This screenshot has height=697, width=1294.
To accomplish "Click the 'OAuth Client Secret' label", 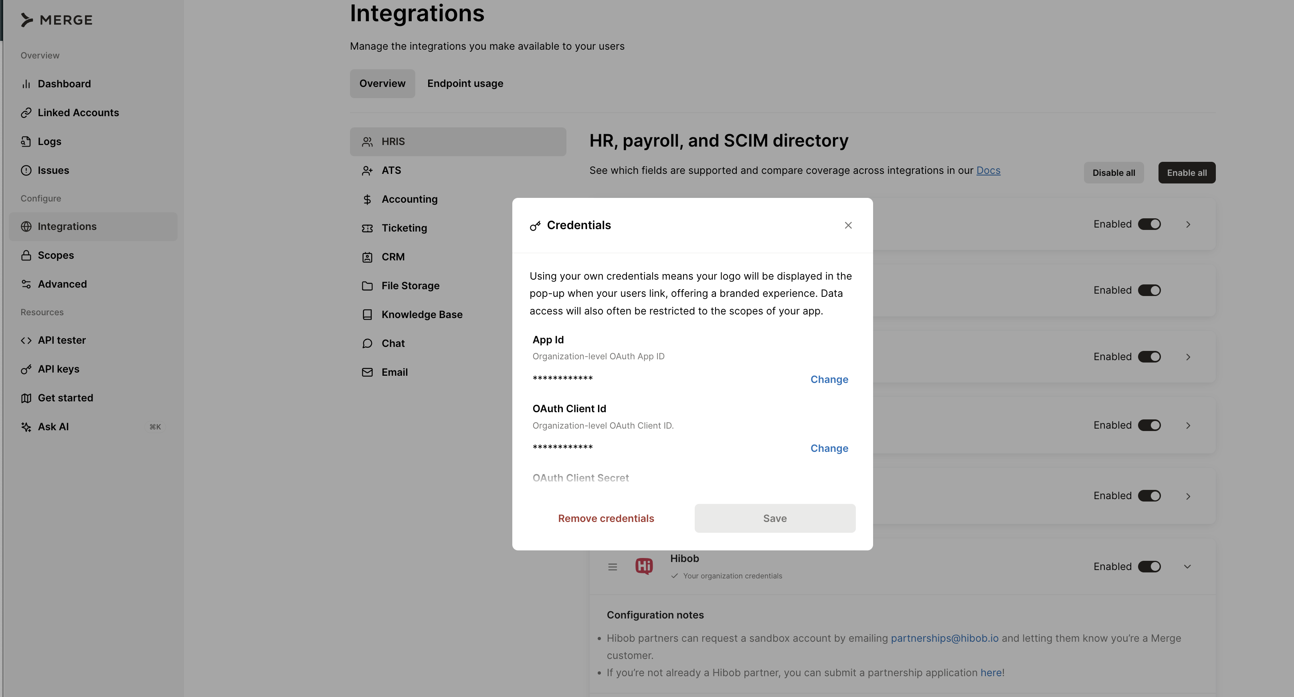I will (x=580, y=478).
